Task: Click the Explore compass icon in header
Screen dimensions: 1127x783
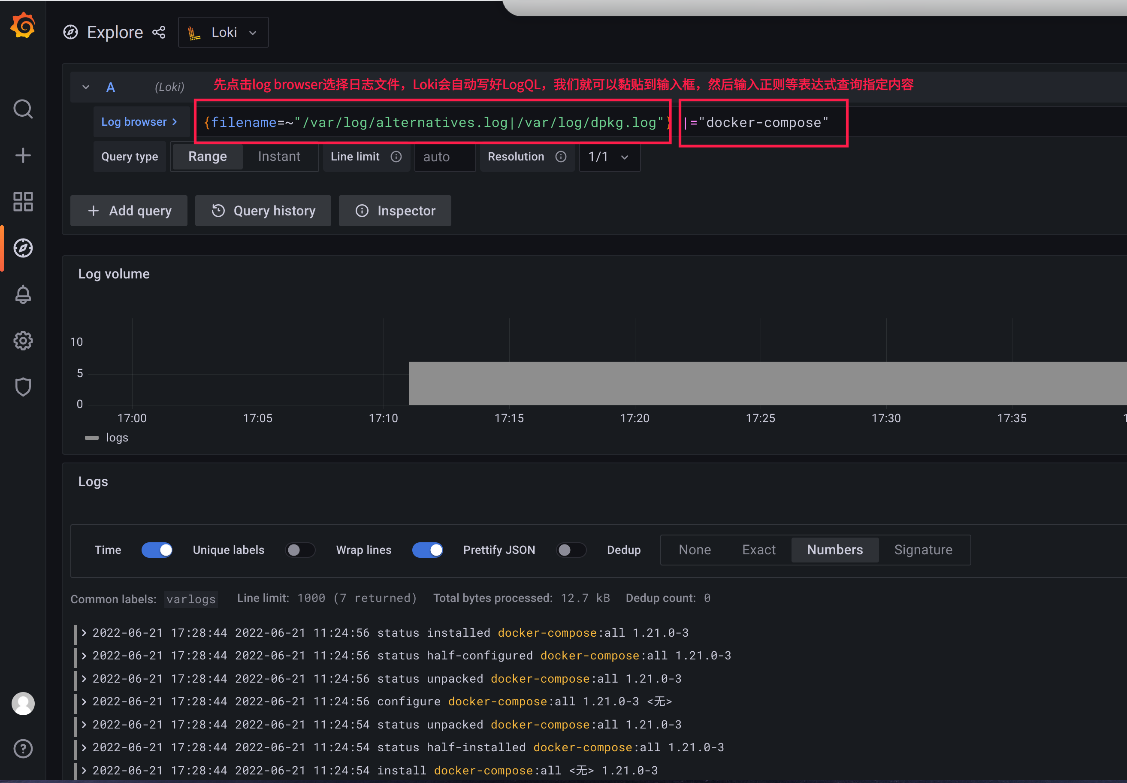Action: pos(71,32)
